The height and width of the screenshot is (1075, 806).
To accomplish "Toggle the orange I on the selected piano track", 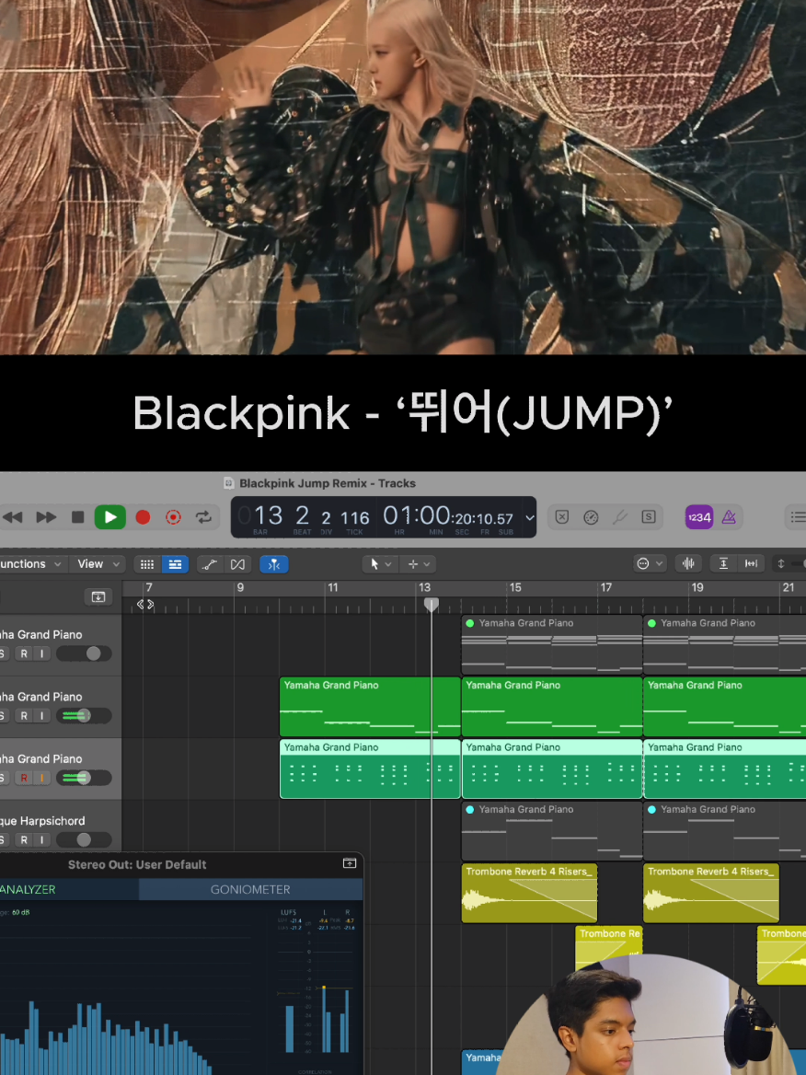I will click(41, 778).
